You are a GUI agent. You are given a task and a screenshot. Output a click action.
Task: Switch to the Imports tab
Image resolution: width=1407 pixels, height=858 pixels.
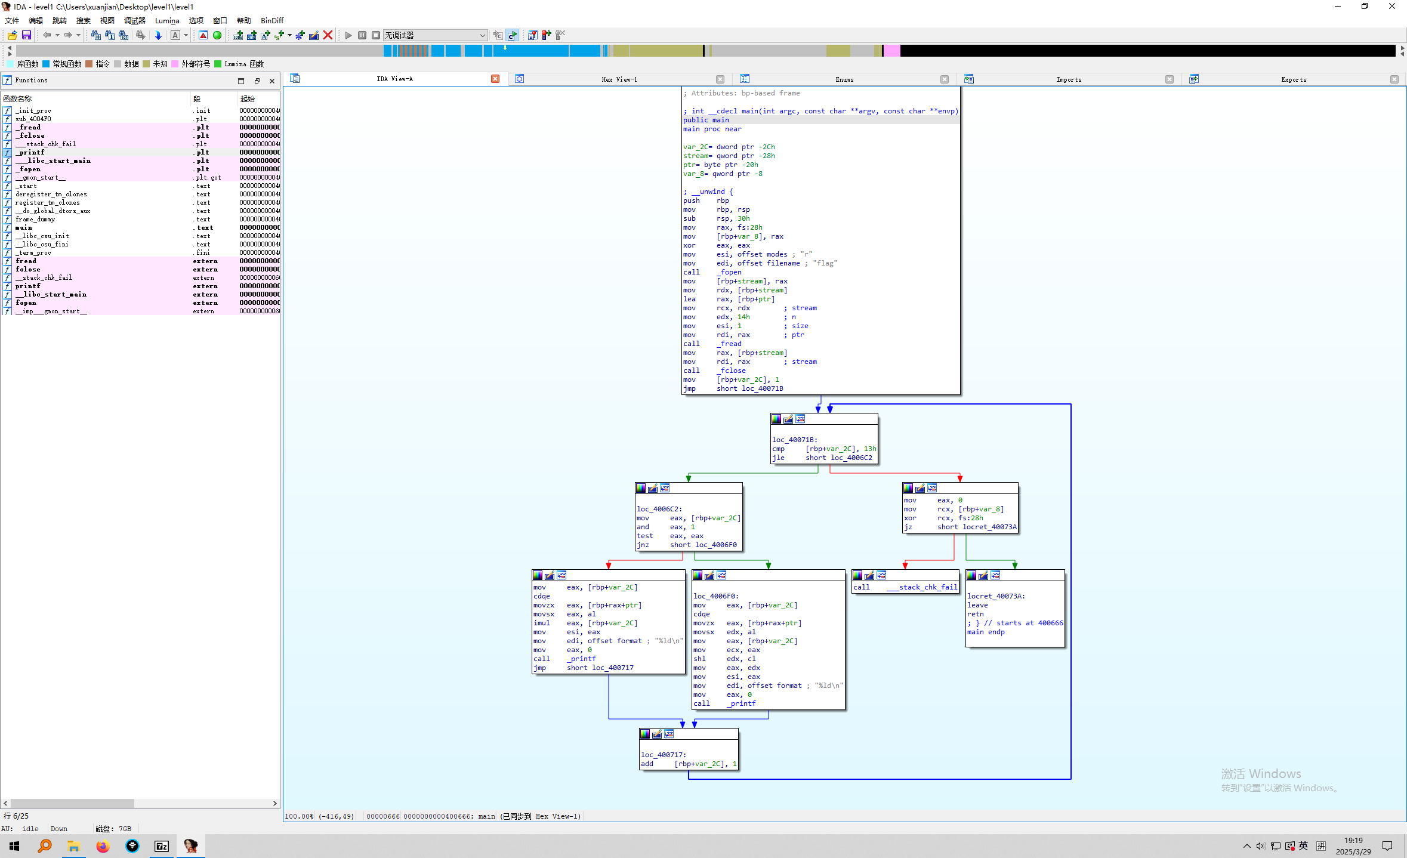[x=1068, y=79]
